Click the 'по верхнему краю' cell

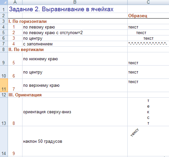pyautogui.click(x=75, y=85)
